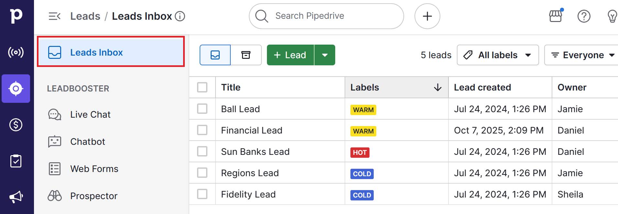618x214 pixels.
Task: Open the Pipedrive logo home
Action: [x=16, y=16]
